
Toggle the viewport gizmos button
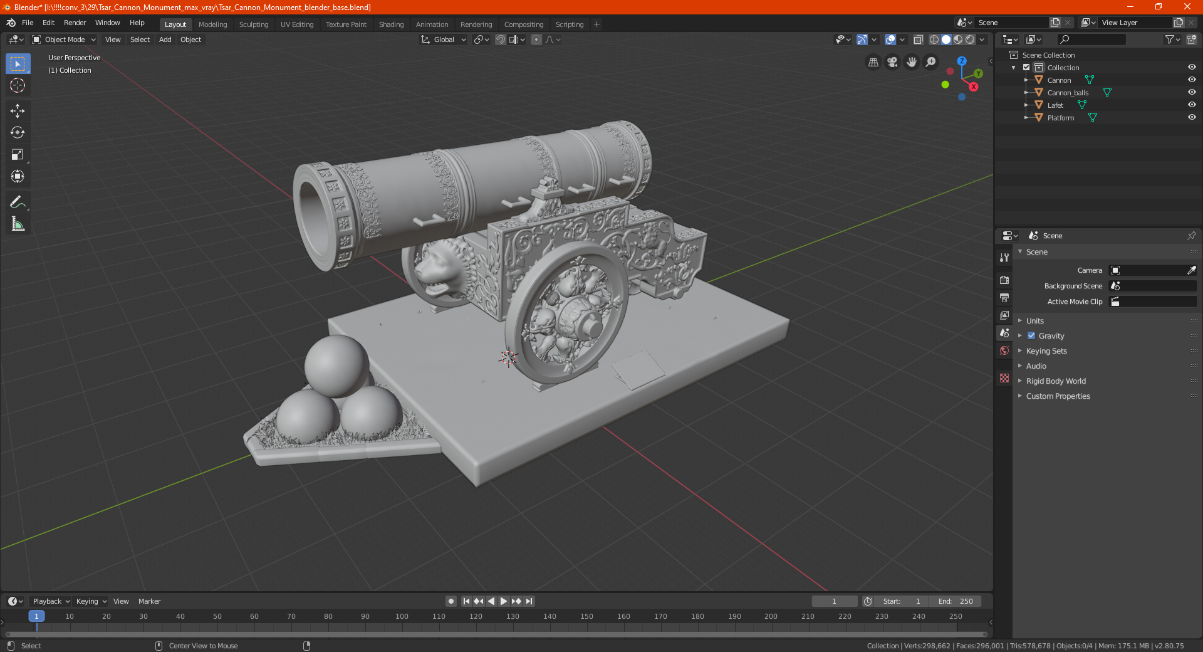pos(862,39)
